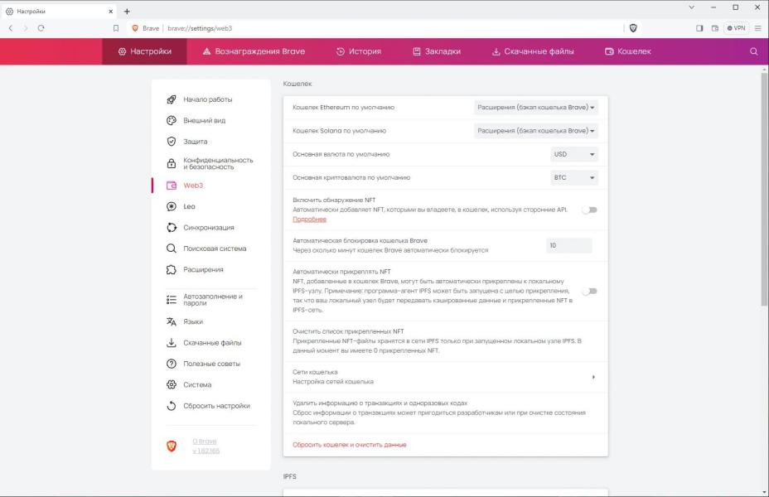This screenshot has height=497, width=769.
Task: Click the rocket icon for Начало работы
Action: (172, 99)
